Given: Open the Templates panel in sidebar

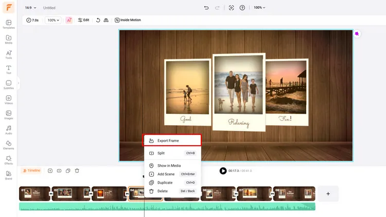Looking at the screenshot, I should click(9, 24).
